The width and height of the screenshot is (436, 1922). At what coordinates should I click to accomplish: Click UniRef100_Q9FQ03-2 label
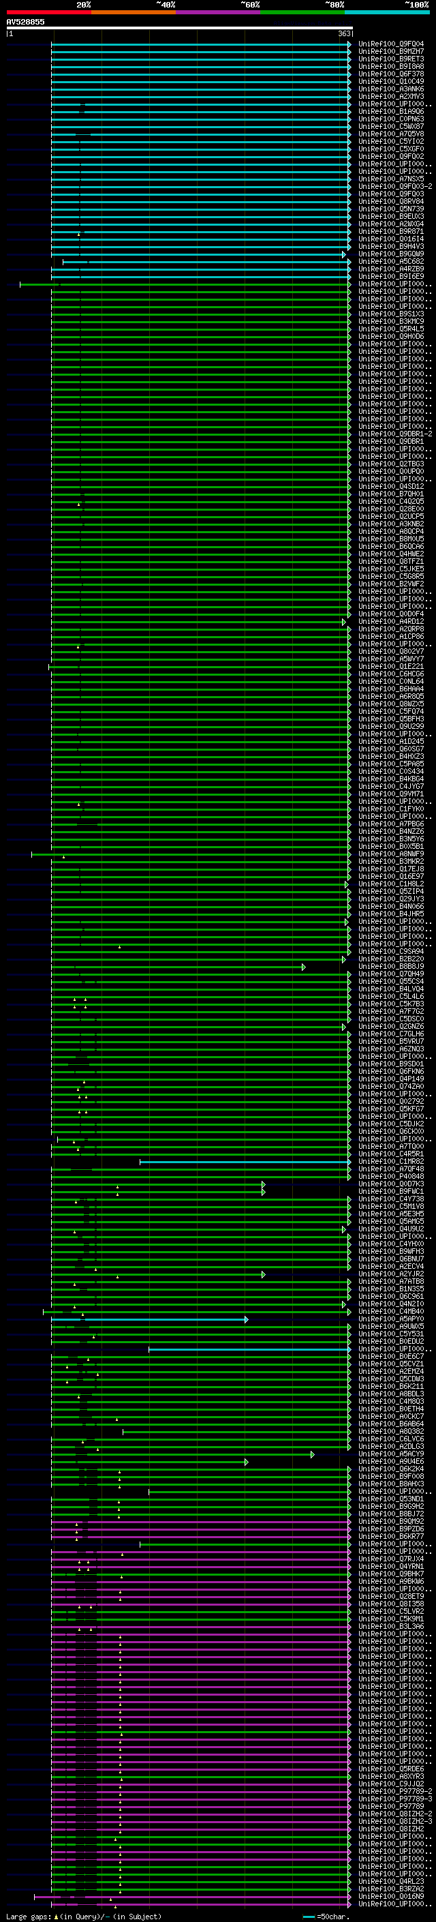[395, 187]
